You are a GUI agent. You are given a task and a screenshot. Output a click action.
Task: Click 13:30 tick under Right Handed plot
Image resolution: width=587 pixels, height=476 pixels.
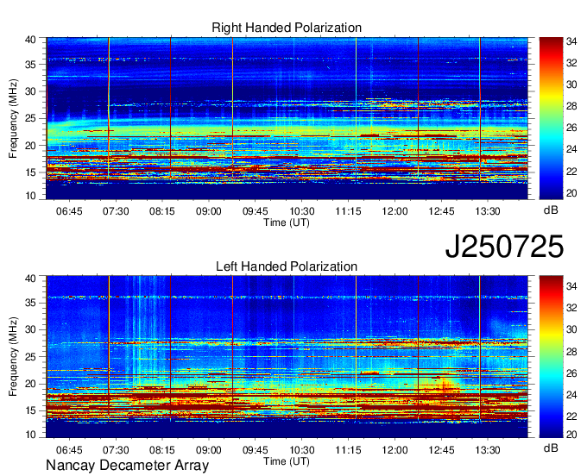488,211
